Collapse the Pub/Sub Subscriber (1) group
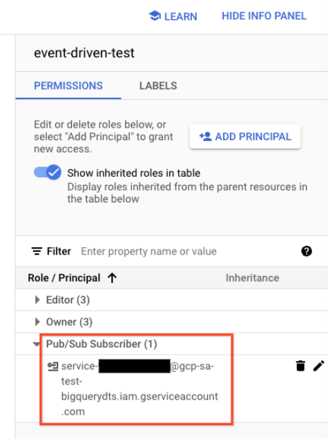This screenshot has width=328, height=439. tap(37, 344)
